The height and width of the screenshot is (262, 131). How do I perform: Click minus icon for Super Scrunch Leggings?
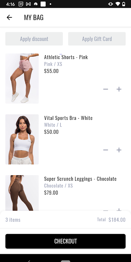pos(106,210)
